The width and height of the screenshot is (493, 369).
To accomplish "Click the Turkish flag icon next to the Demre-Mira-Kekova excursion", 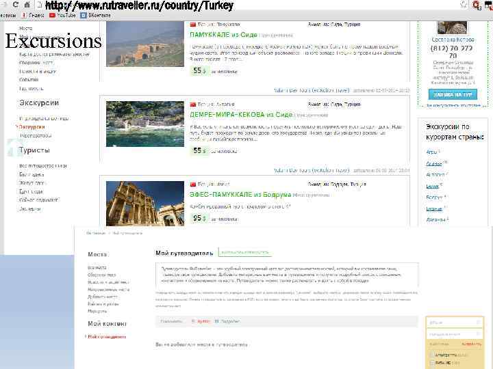I will 192,104.
